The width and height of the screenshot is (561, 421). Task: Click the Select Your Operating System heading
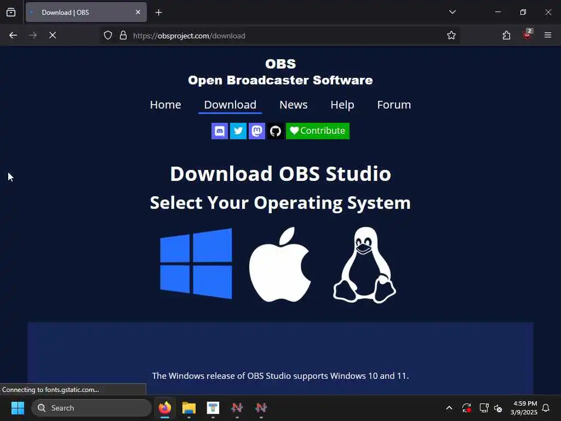(x=280, y=203)
